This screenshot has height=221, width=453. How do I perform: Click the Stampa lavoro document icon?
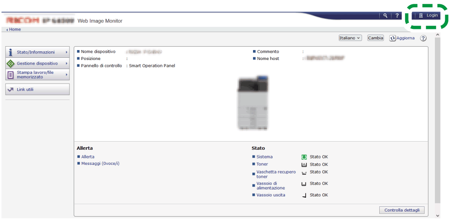pos(10,75)
